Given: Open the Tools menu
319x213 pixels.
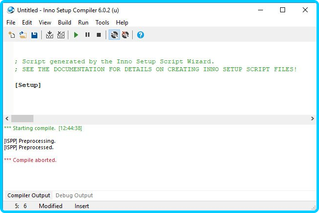Looking at the screenshot, I should click(102, 23).
